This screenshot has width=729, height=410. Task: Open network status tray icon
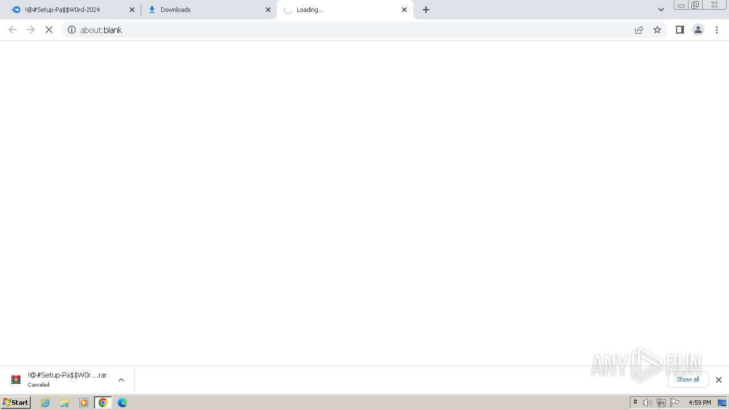click(x=661, y=403)
